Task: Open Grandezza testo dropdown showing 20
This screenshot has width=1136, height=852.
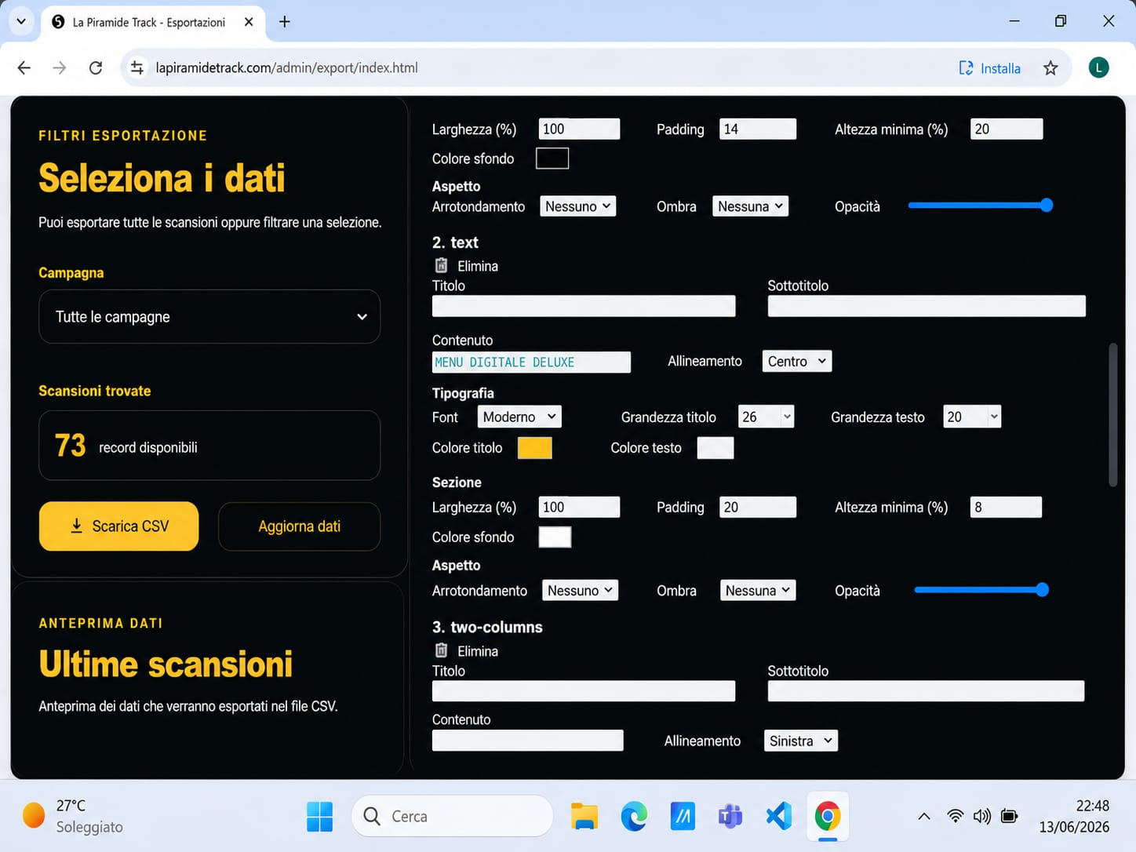Action: coord(972,417)
